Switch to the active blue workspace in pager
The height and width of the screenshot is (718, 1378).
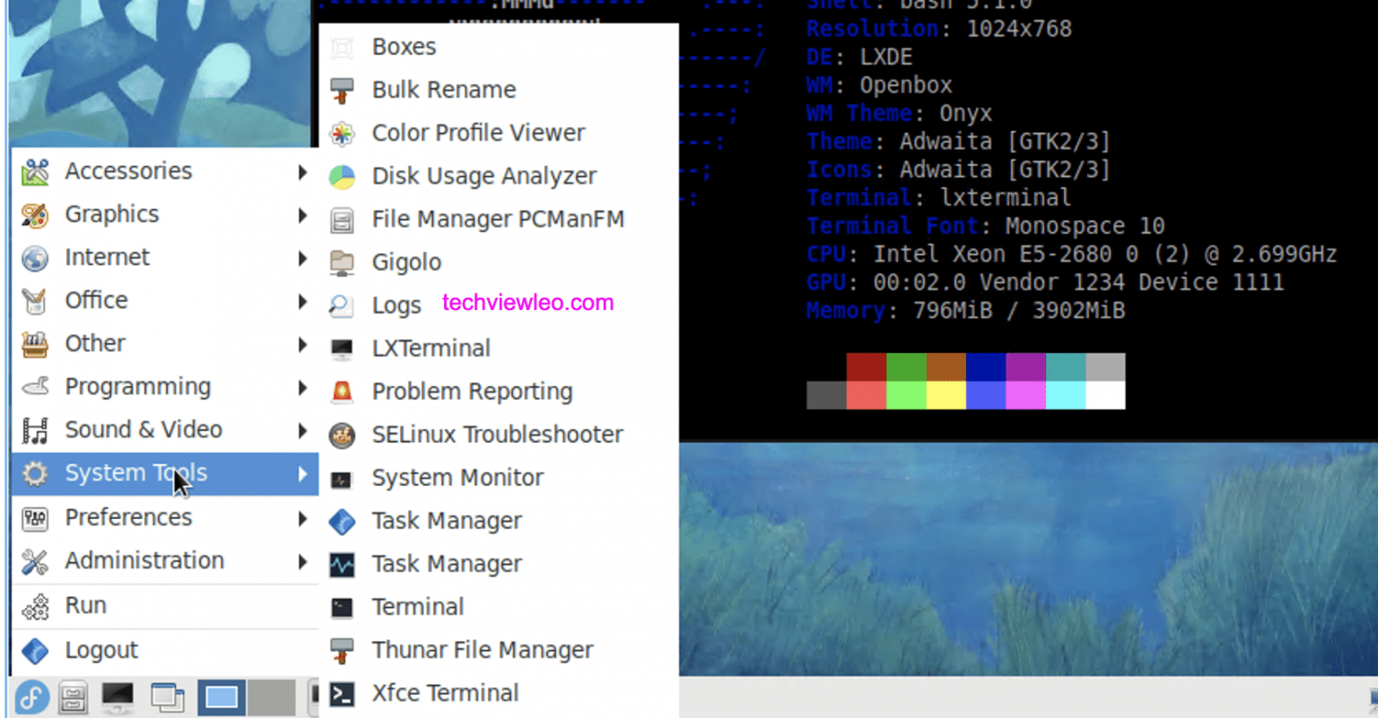[x=221, y=697]
